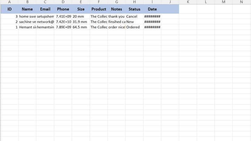The image size is (251, 141).
Task: Click the Phone header cell
Action: tap(63, 9)
